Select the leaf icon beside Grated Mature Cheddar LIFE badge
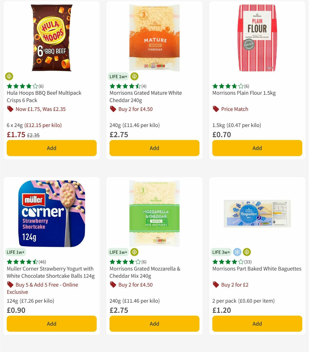 click(x=134, y=76)
